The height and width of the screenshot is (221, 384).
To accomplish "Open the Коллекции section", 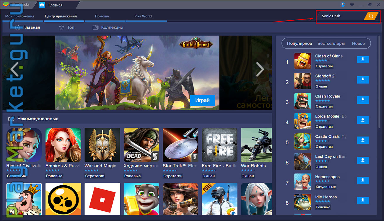I will coord(108,27).
